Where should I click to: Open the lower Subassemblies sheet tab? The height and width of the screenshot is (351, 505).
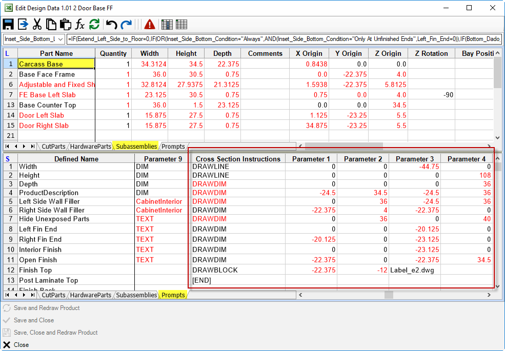pyautogui.click(x=136, y=295)
